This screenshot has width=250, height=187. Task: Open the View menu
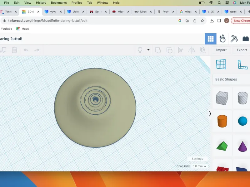coord(27,3)
